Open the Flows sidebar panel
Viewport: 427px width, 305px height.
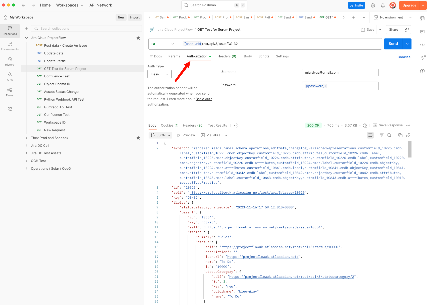coord(10,92)
